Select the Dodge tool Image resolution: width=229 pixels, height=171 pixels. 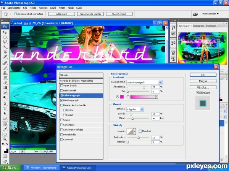5,97
